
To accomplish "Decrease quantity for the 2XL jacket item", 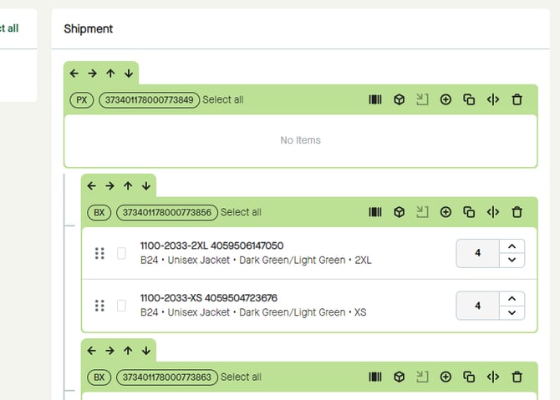I will [x=512, y=261].
